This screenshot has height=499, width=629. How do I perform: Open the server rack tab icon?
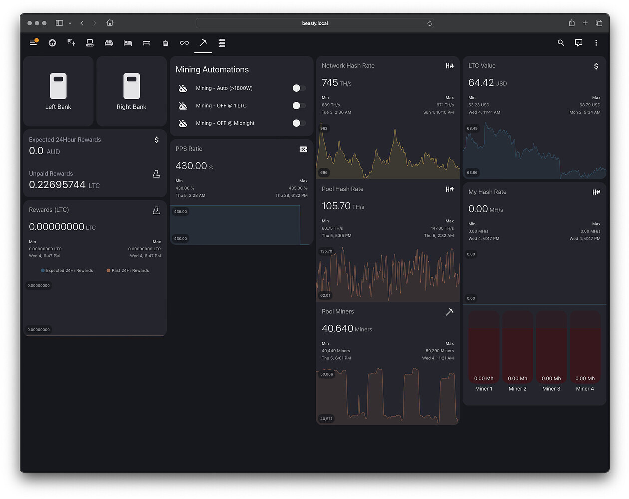pos(221,43)
